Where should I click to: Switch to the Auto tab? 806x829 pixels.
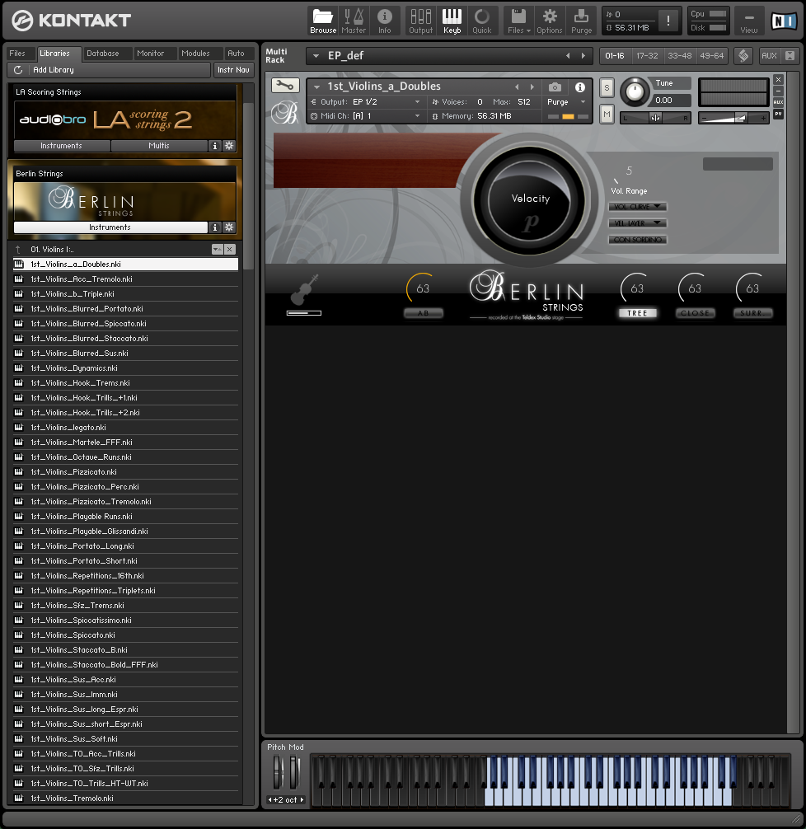click(x=236, y=54)
